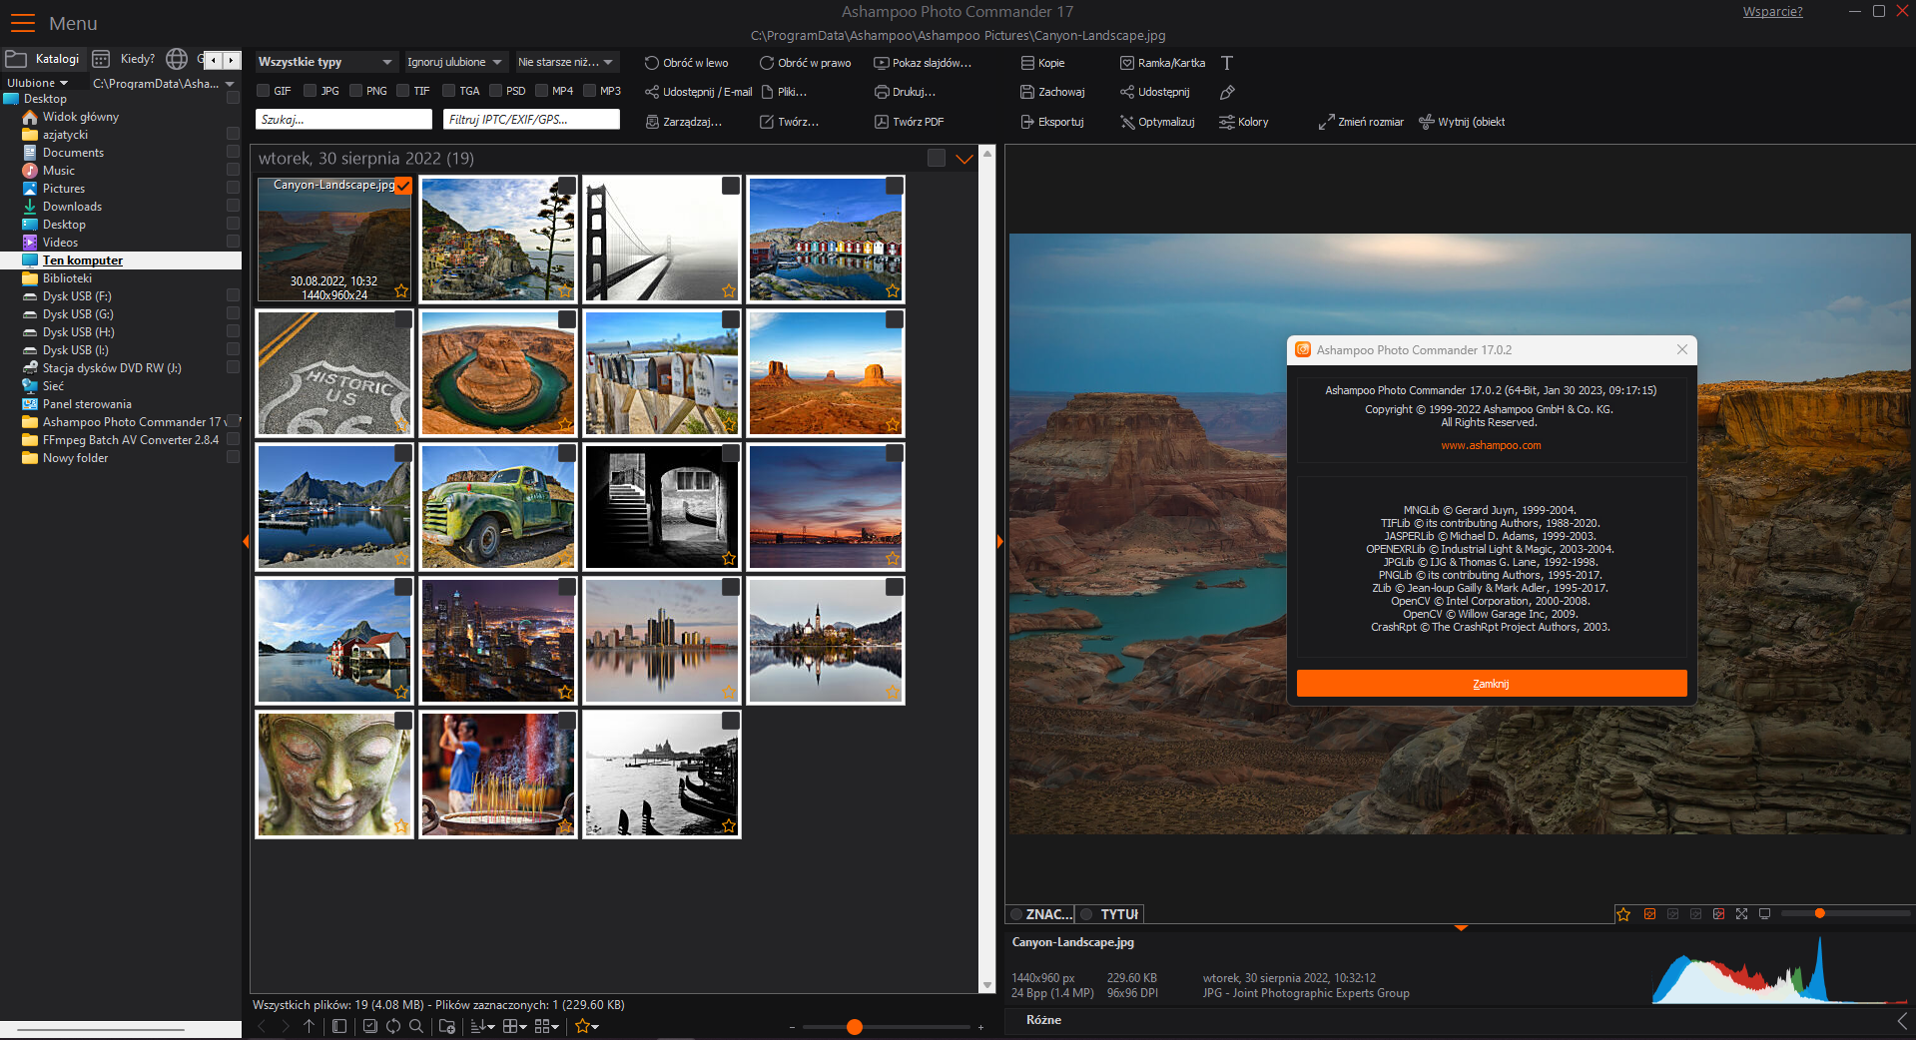Click the magnifier search icon in bottom toolbar
Screen dimensions: 1916x1040
coord(416,1026)
